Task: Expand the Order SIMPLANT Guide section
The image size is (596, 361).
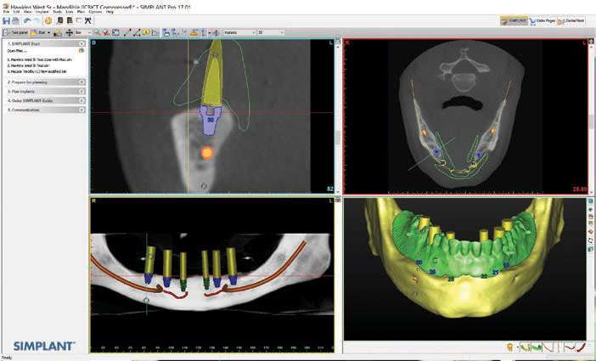Action: coord(44,100)
